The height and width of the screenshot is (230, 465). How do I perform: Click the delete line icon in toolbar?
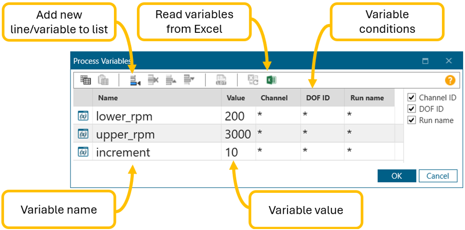click(x=153, y=80)
